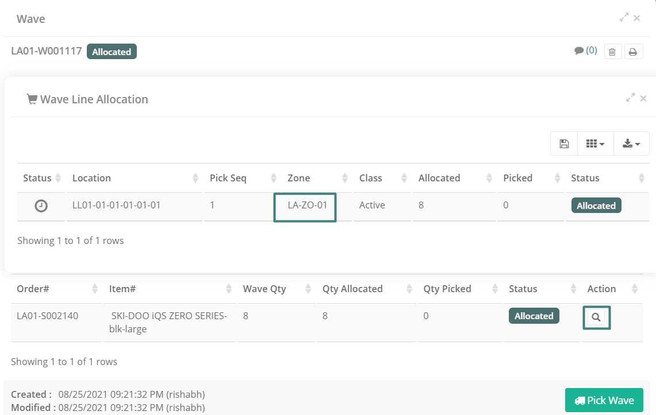
Task: Click the Pick Wave button
Action: [604, 401]
